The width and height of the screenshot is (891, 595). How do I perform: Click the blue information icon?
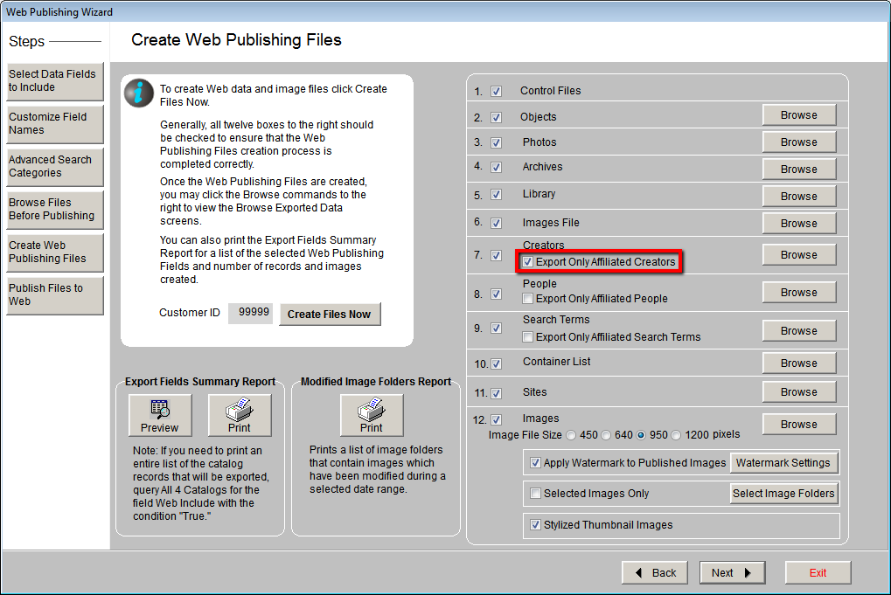tap(138, 93)
